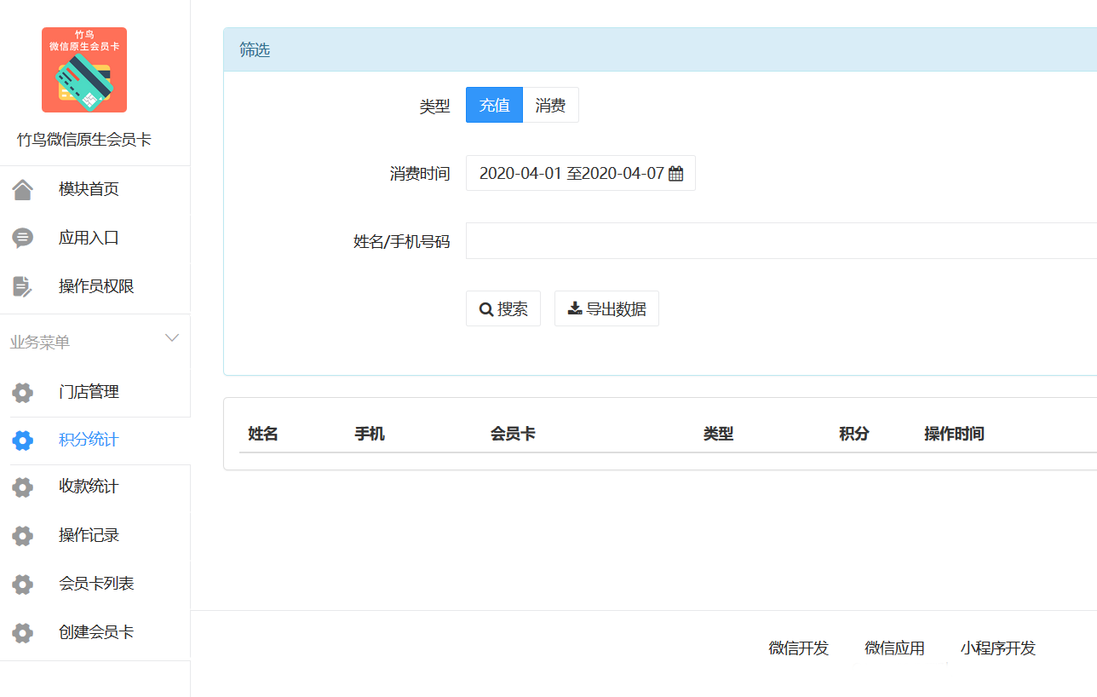This screenshot has width=1097, height=697.
Task: Click the 搜索 button
Action: coord(503,308)
